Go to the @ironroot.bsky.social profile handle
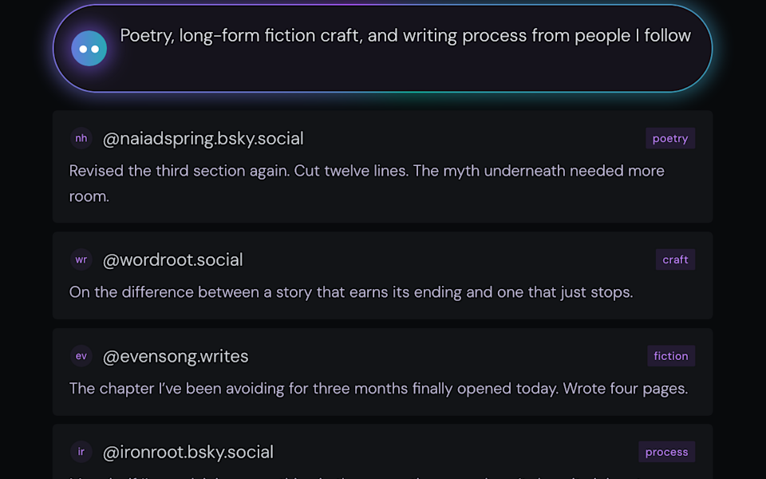 (188, 452)
